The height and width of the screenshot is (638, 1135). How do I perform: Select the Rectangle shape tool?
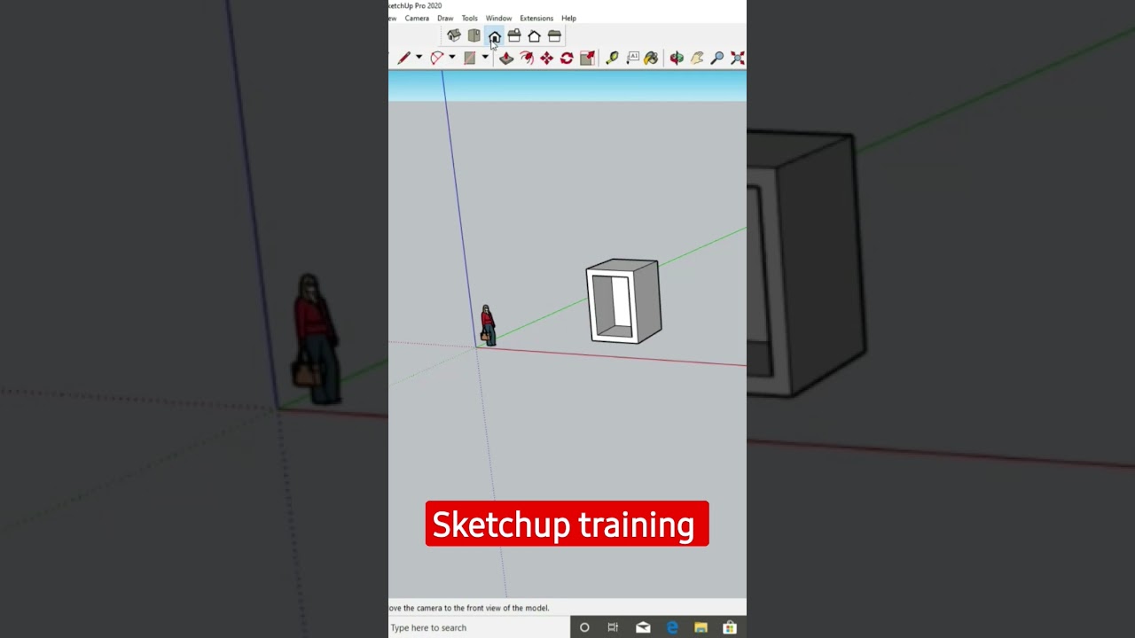(470, 58)
